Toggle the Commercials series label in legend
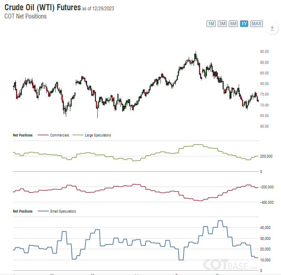281x275 pixels. coord(59,135)
